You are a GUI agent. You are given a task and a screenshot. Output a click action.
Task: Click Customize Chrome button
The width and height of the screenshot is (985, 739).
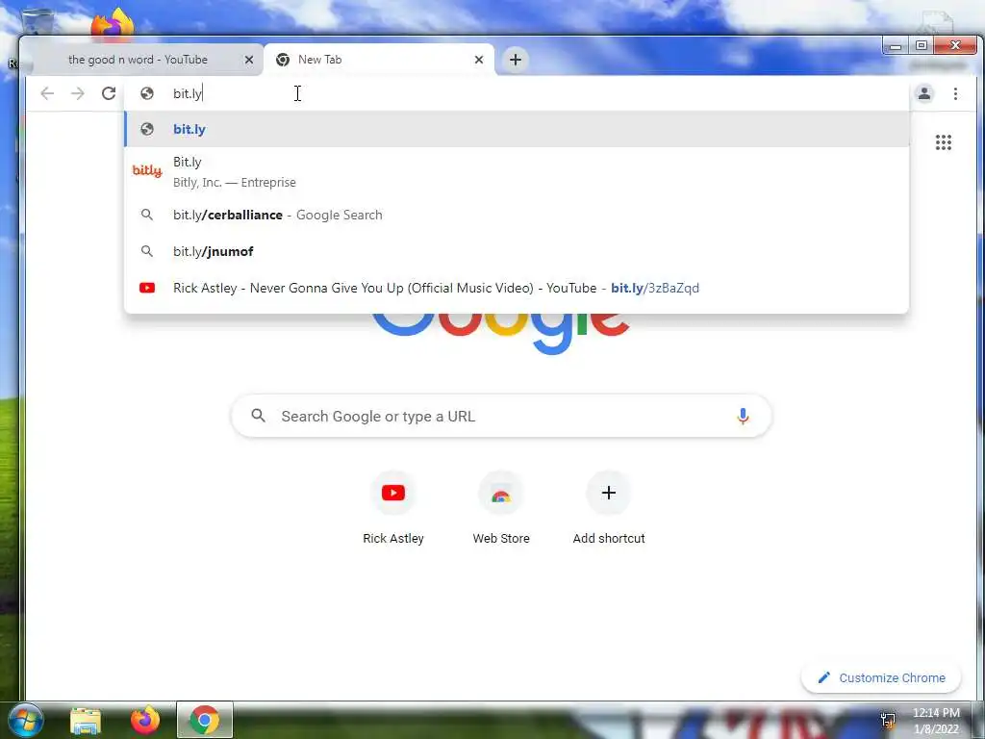point(881,677)
